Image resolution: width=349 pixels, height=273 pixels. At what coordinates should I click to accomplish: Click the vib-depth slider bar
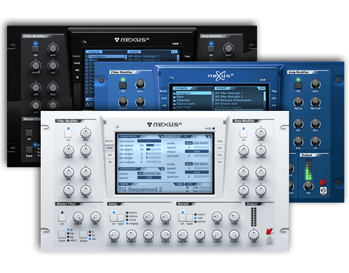[x=154, y=149]
